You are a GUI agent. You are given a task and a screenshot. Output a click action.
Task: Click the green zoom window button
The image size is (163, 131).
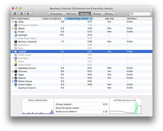point(20,8)
